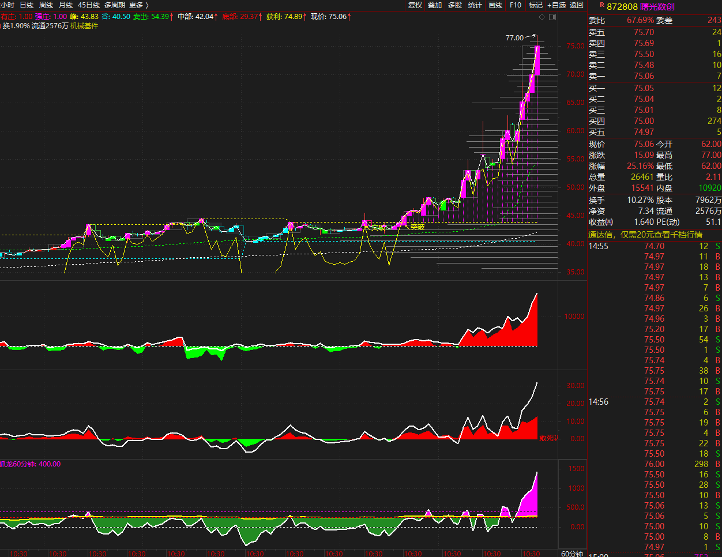This screenshot has height=557, width=722.
Task: Click the 返回 back button
Action: pyautogui.click(x=577, y=5)
